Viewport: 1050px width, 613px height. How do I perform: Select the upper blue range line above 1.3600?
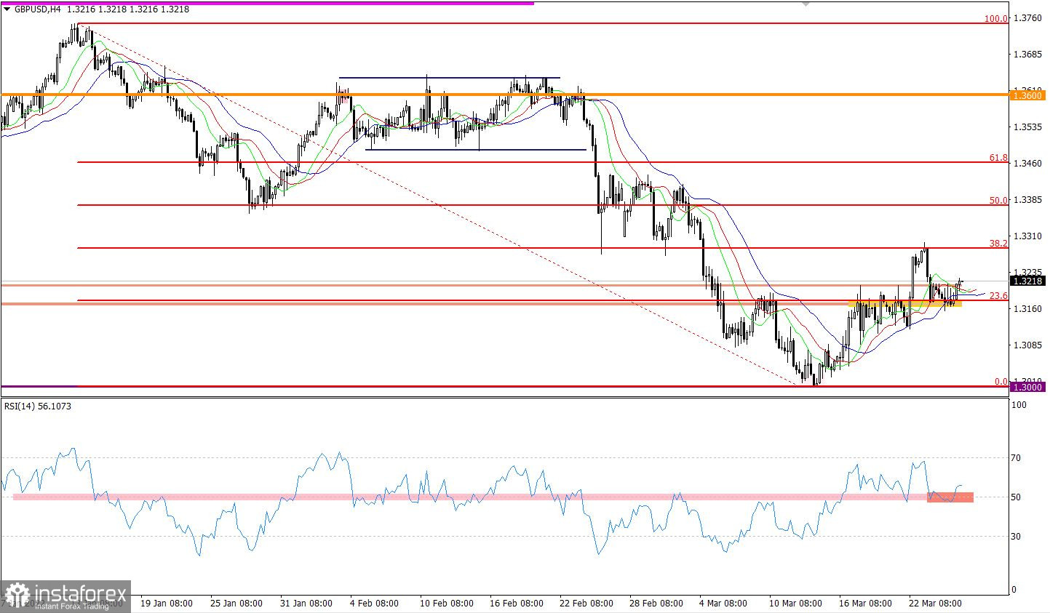pos(449,78)
